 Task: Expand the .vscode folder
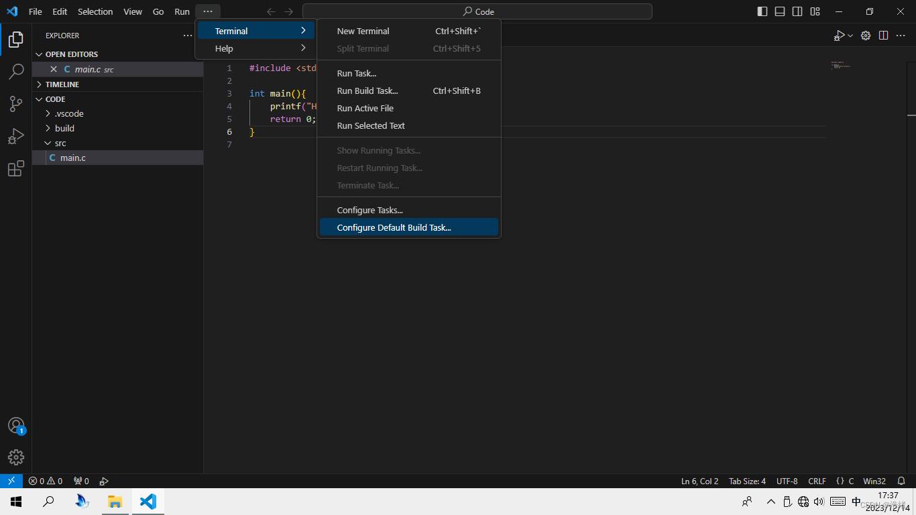[x=68, y=114]
